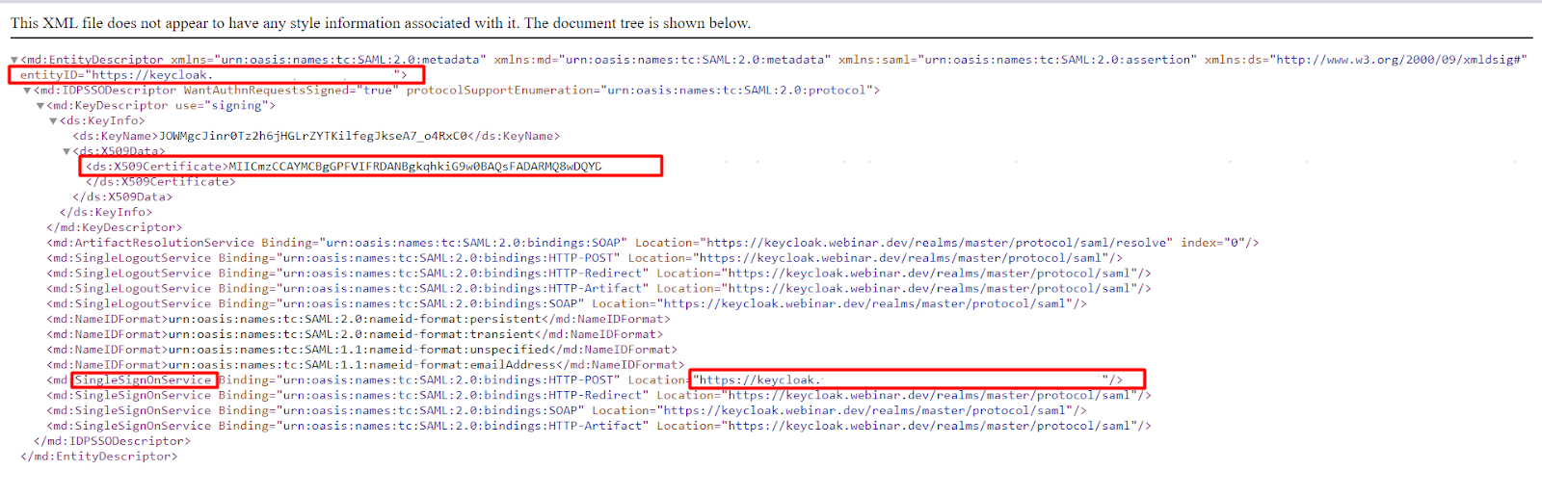Screen dimensions: 1542x497
Task: Click the NameIDFormat persistent line
Action: [x=358, y=319]
